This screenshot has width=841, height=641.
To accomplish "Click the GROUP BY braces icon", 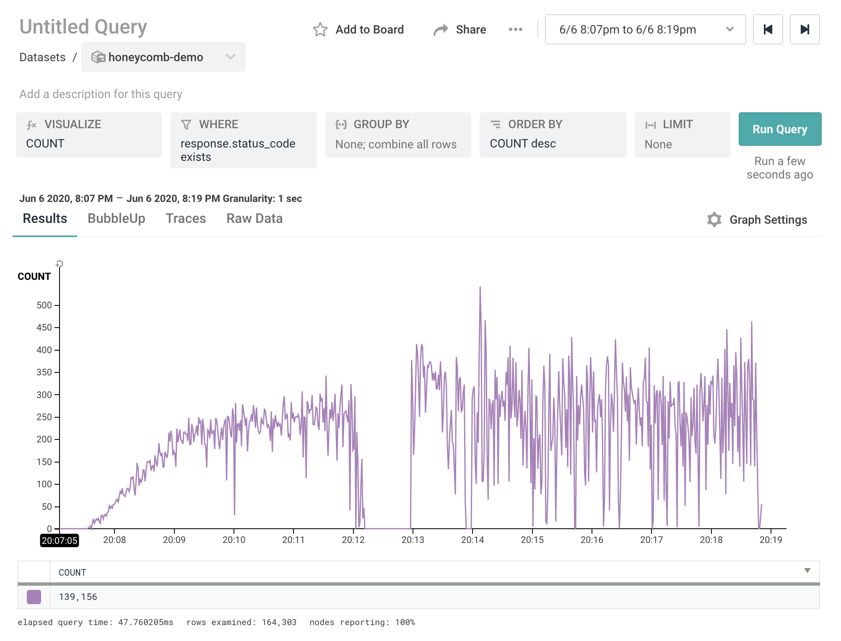I will tap(341, 124).
